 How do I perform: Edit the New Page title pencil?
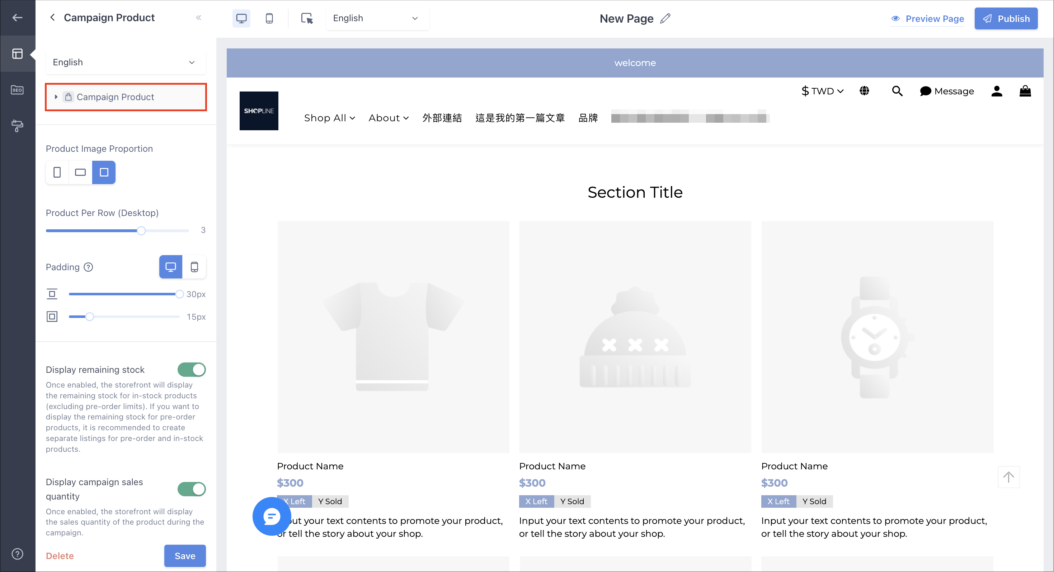(665, 18)
